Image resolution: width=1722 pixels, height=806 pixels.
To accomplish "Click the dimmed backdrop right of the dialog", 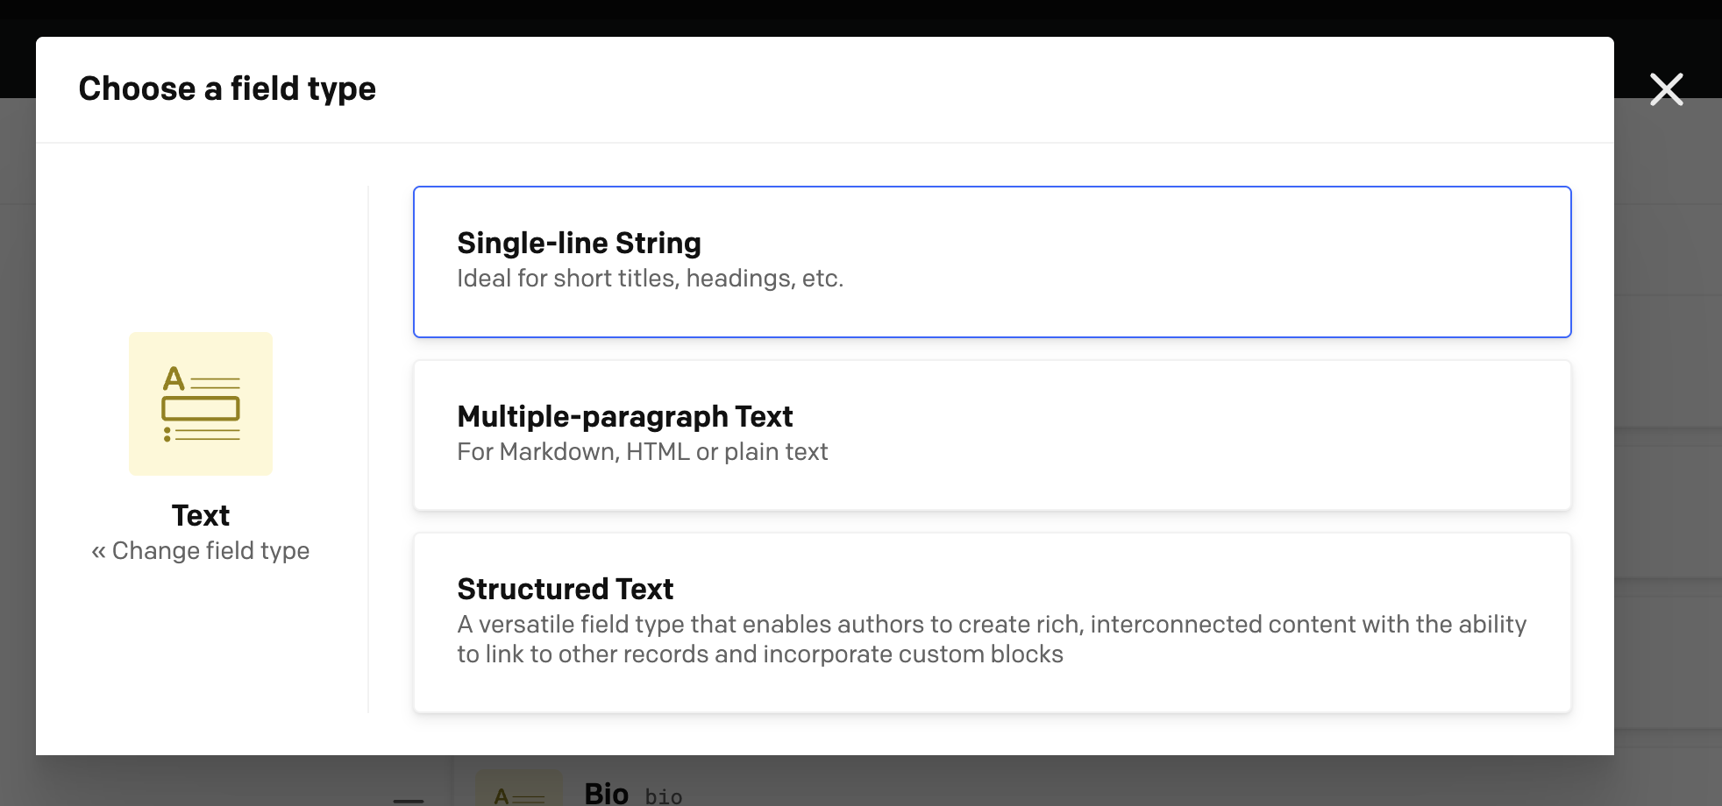I will click(x=1668, y=438).
